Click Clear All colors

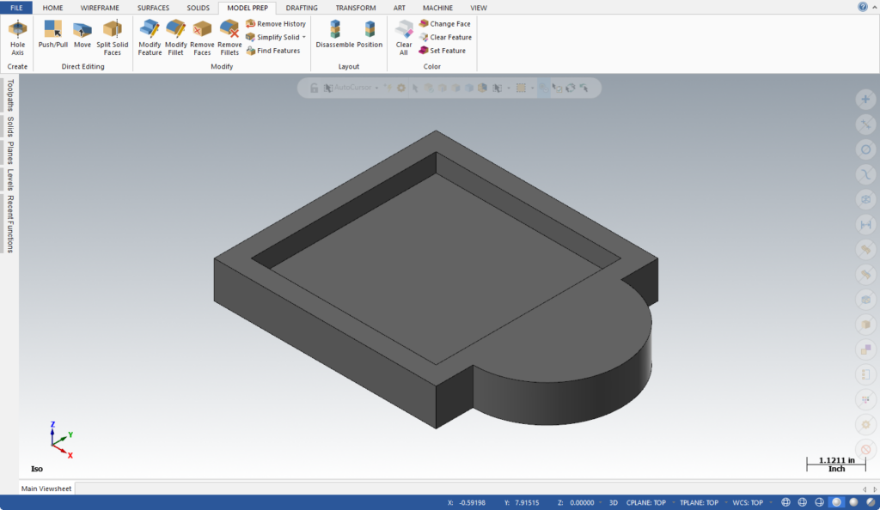(x=404, y=38)
